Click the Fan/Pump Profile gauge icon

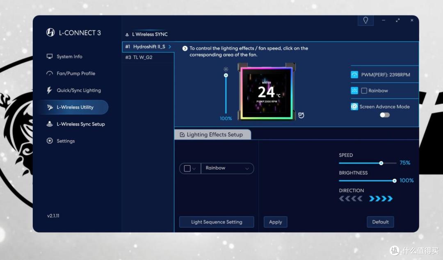[x=50, y=73]
